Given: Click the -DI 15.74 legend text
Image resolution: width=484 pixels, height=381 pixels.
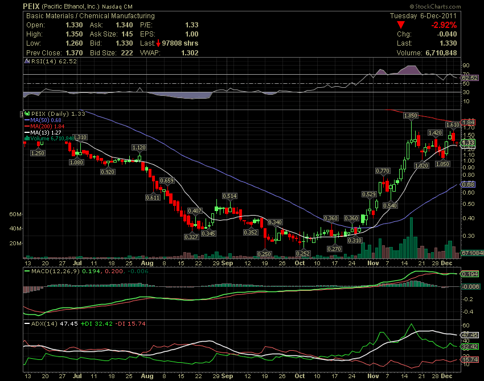Looking at the screenshot, I should (x=130, y=323).
